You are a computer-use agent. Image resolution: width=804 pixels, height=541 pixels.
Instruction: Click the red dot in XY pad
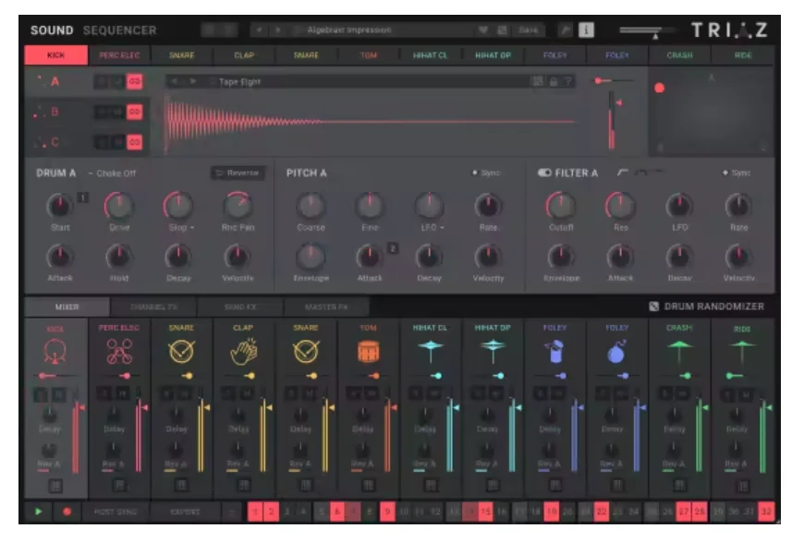[660, 88]
